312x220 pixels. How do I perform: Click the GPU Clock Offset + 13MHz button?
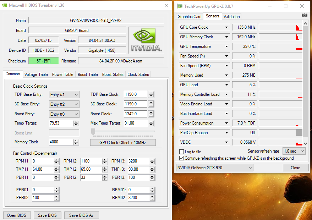click(x=123, y=142)
